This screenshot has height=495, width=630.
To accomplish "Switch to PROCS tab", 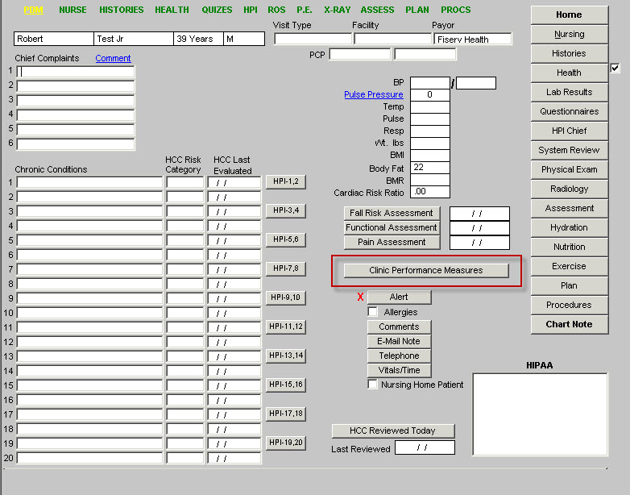I will pyautogui.click(x=456, y=10).
